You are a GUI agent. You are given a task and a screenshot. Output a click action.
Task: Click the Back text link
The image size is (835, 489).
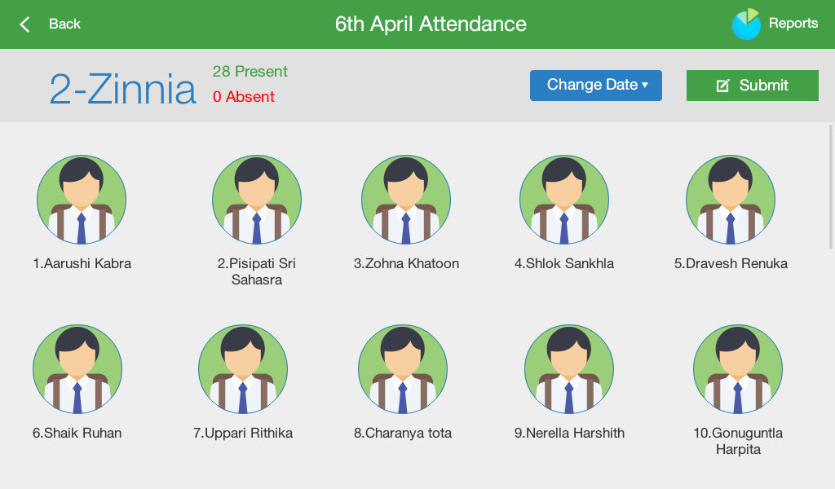point(64,24)
